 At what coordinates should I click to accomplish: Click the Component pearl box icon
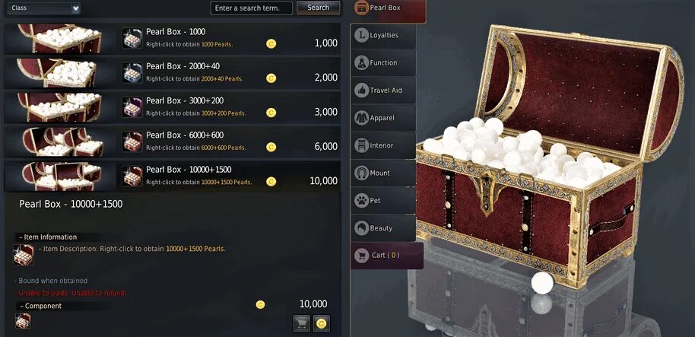[x=23, y=320]
